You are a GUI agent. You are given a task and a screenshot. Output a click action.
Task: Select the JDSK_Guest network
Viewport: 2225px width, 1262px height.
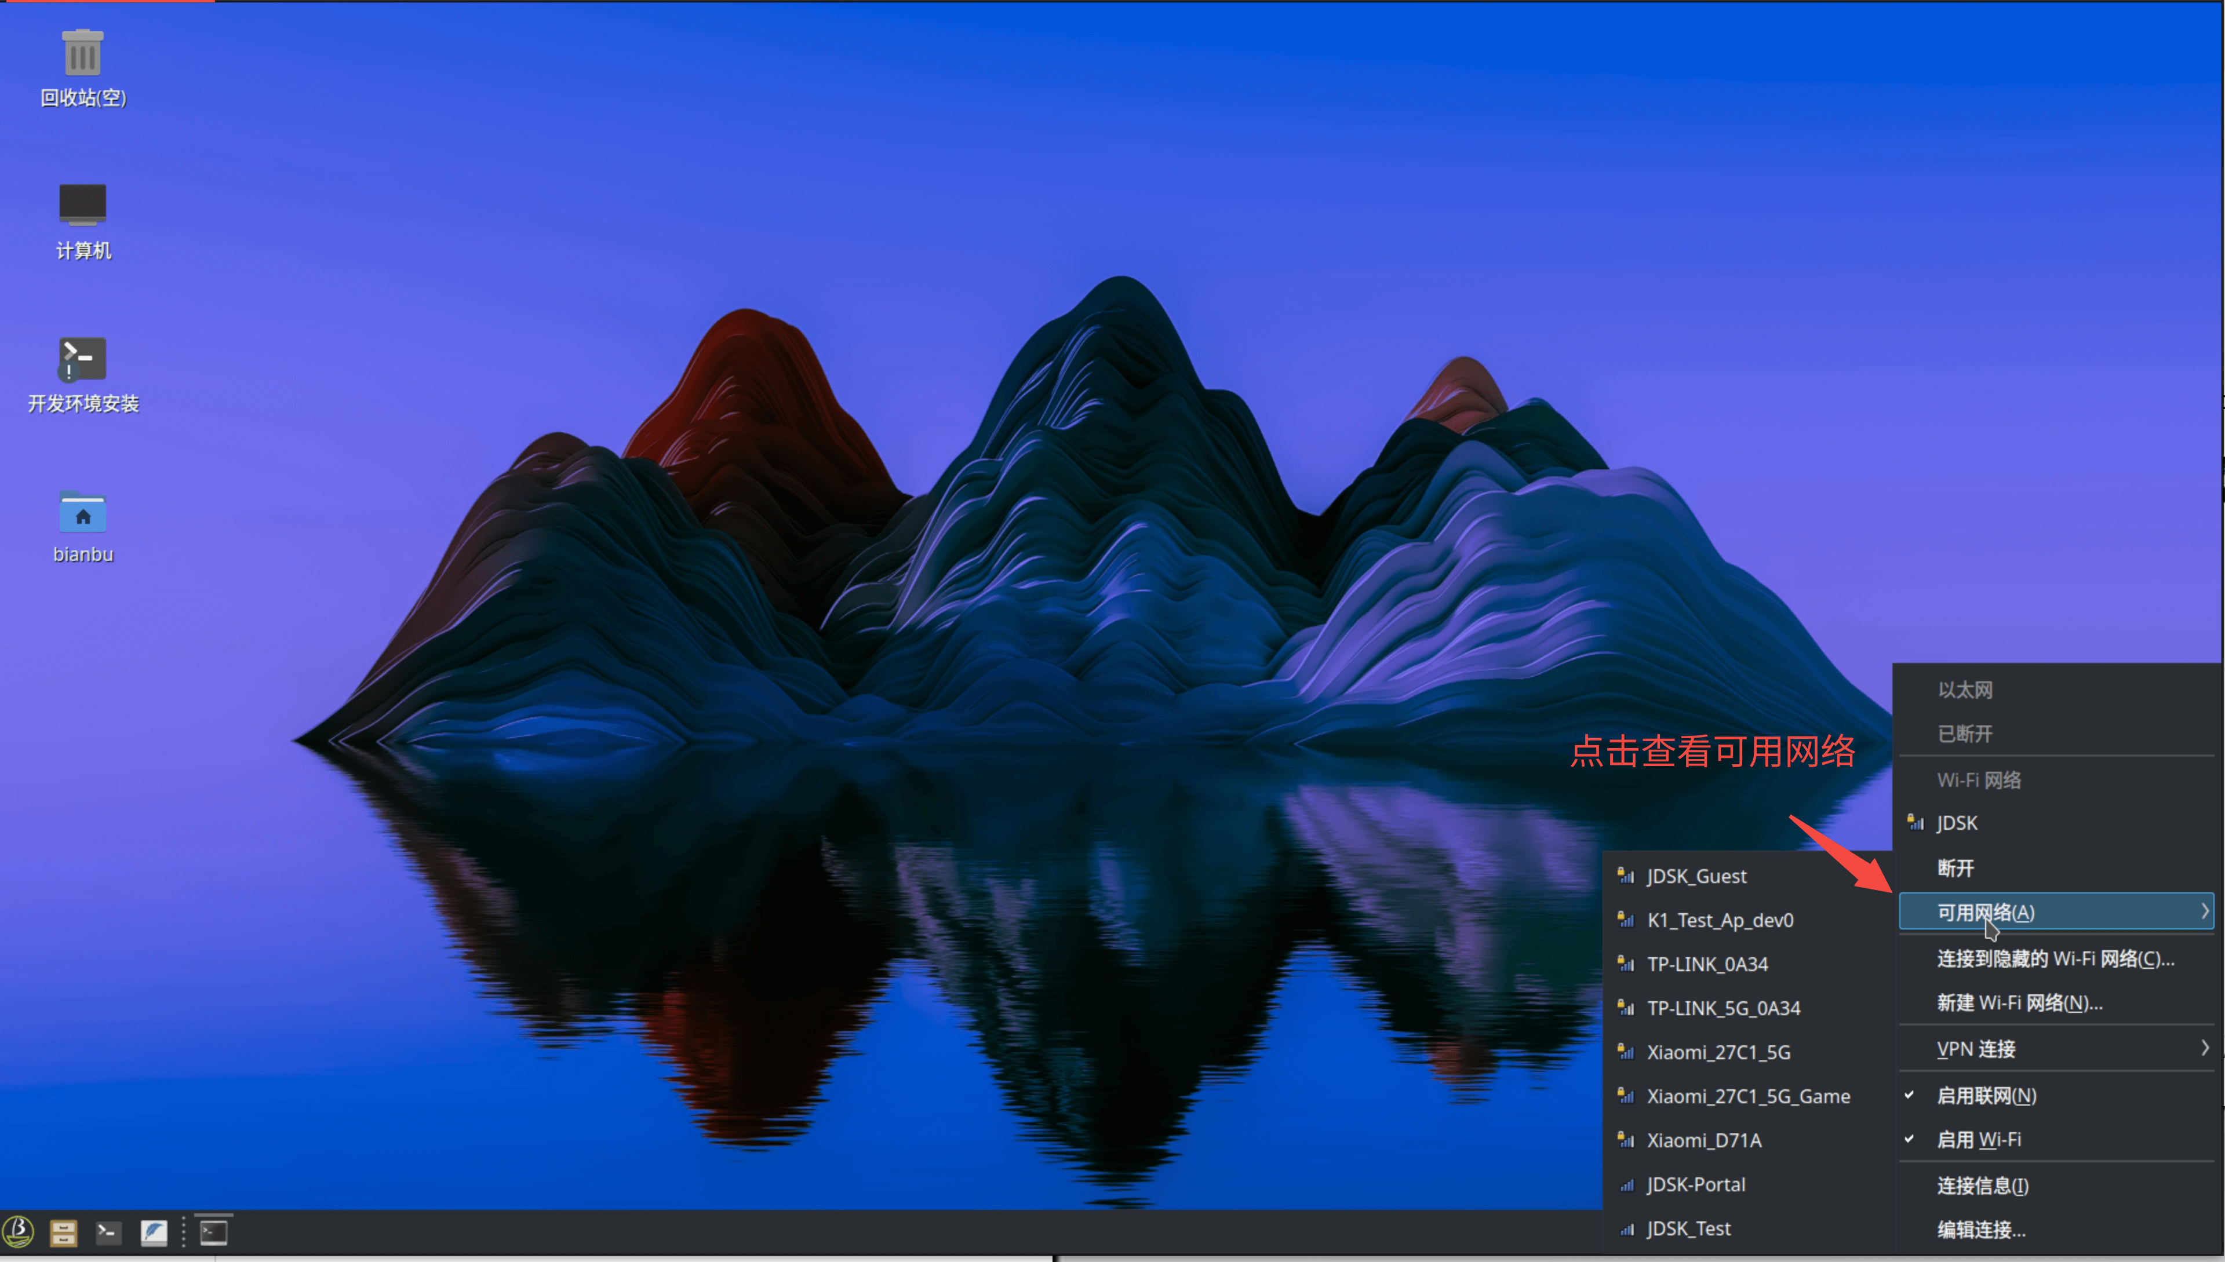click(x=1695, y=876)
